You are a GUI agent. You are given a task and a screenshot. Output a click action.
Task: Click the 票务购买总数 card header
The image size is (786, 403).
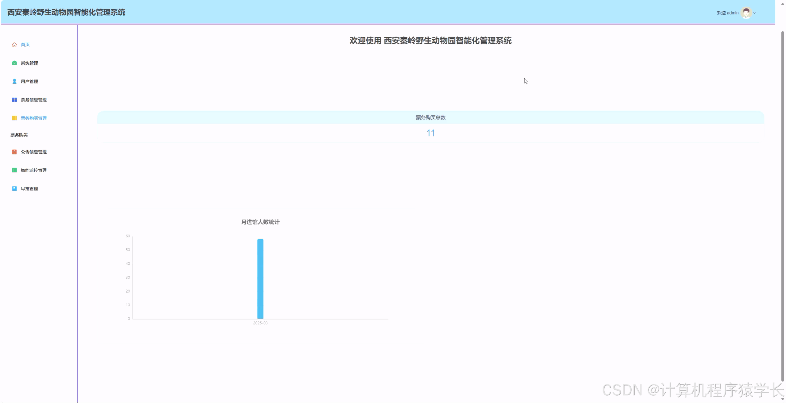(430, 118)
